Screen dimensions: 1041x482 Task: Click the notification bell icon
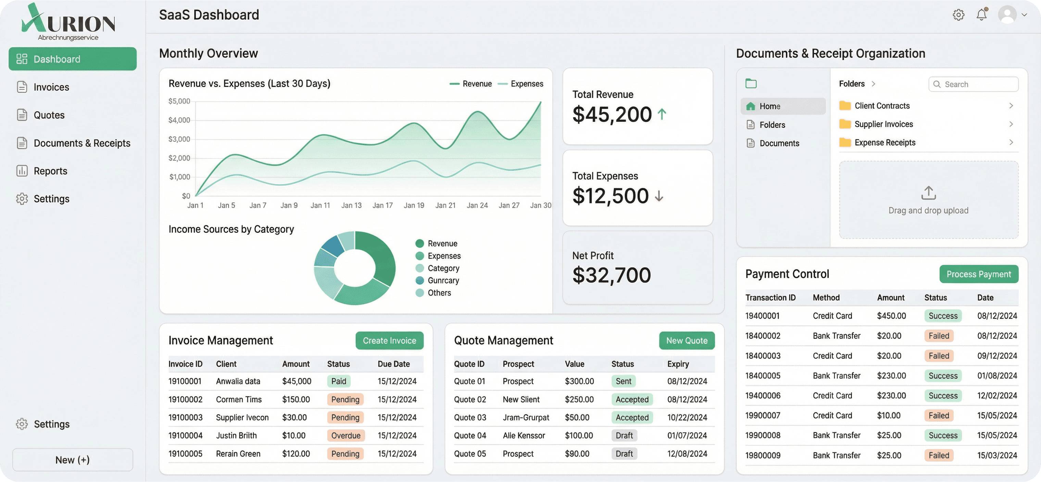tap(982, 14)
